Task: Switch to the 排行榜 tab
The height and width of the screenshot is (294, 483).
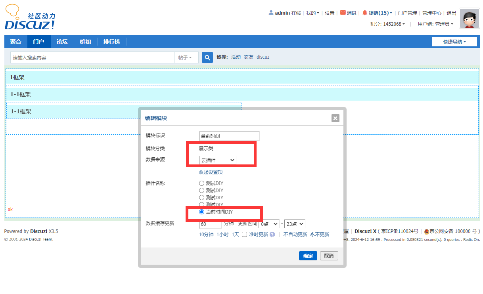Action: tap(111, 41)
